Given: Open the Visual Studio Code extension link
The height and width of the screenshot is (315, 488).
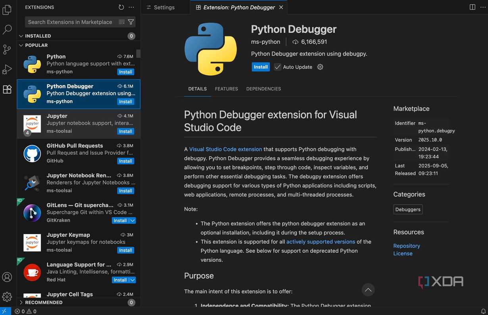Looking at the screenshot, I should (x=225, y=149).
